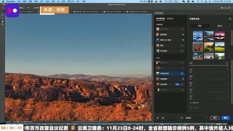
Task: Click the back arrow in options bar
Action: click(x=3, y=8)
